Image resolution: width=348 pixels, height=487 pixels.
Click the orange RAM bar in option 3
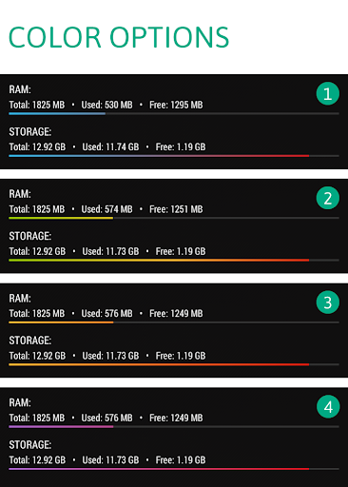61,322
